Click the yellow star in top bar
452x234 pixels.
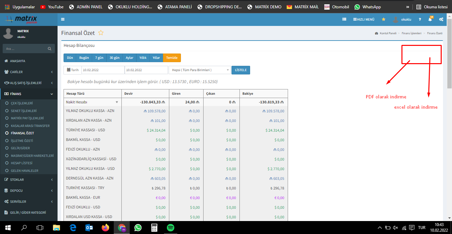click(383, 19)
